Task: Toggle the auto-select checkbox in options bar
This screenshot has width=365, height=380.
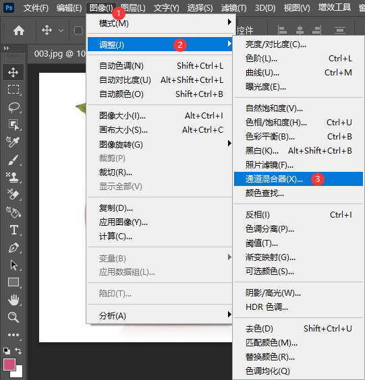Action: 78,31
